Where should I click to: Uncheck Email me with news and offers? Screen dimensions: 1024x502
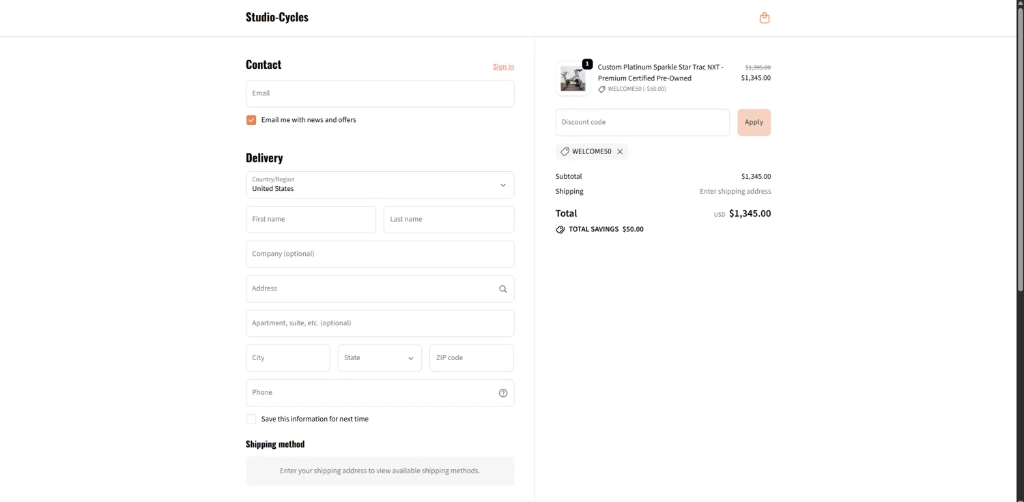click(x=251, y=120)
